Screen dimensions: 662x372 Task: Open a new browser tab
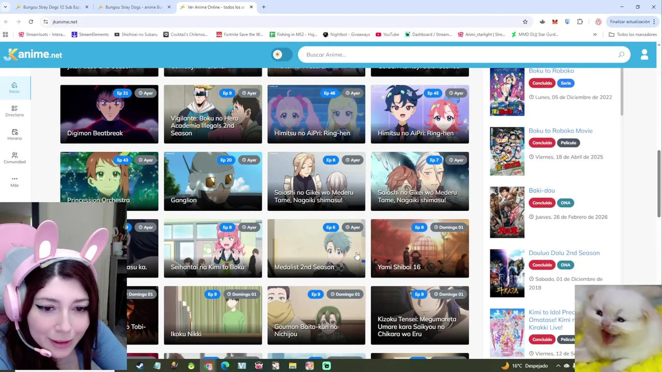point(264,7)
